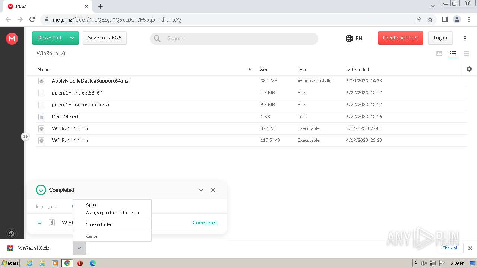Viewport: 477px width, 268px height.
Task: Toggle the browser side panel
Action: click(445, 19)
